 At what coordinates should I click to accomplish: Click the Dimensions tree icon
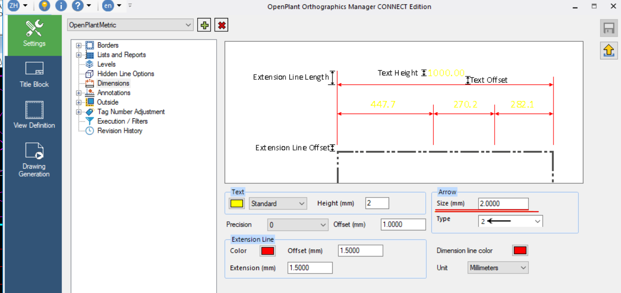coord(90,83)
